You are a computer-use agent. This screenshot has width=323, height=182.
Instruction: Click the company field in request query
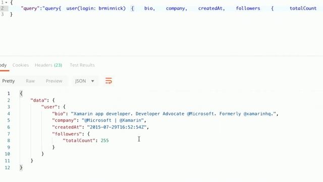[x=175, y=9]
